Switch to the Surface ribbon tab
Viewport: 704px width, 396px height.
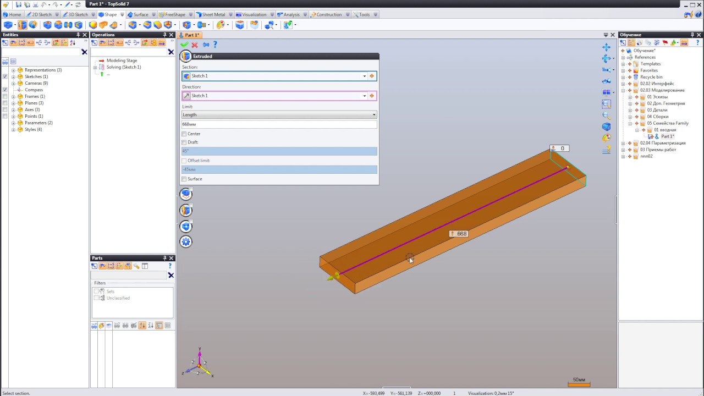(141, 14)
